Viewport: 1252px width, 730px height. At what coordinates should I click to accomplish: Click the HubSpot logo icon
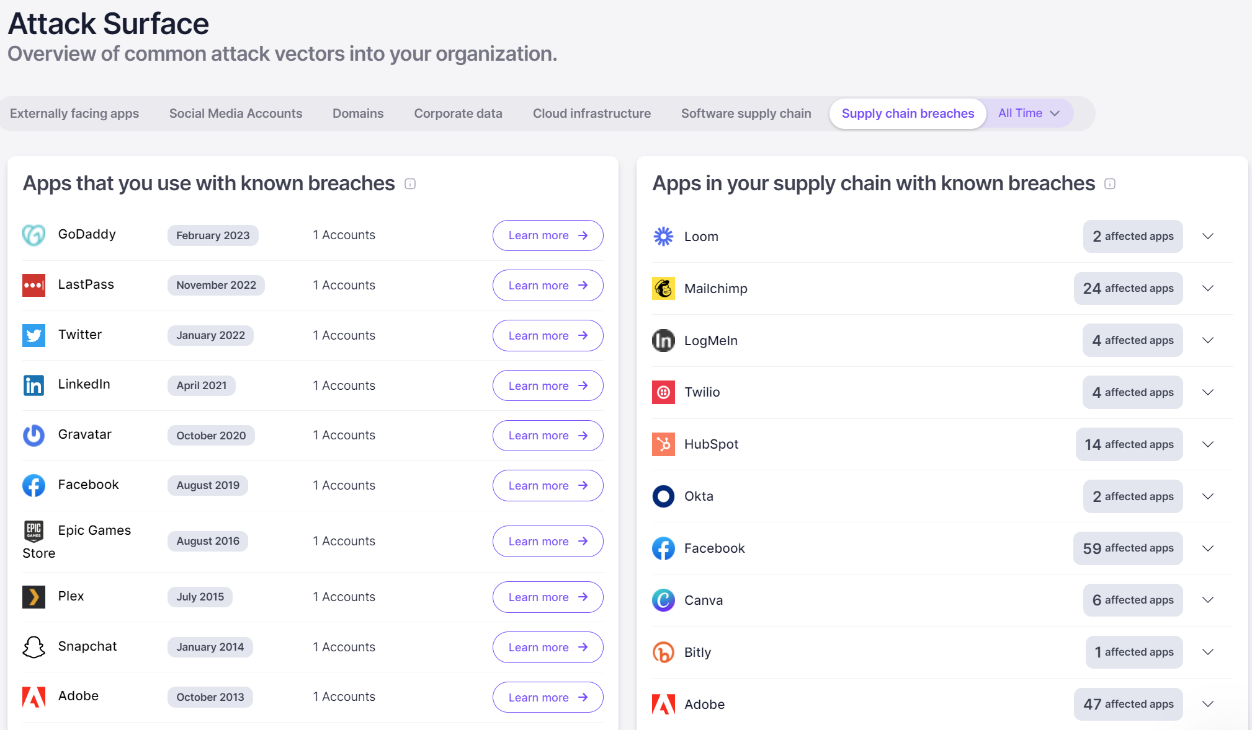point(663,444)
